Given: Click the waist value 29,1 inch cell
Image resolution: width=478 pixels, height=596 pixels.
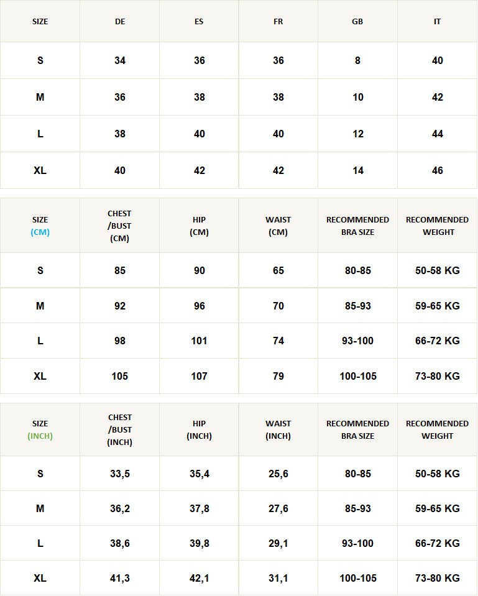Looking at the screenshot, I should coord(278,543).
